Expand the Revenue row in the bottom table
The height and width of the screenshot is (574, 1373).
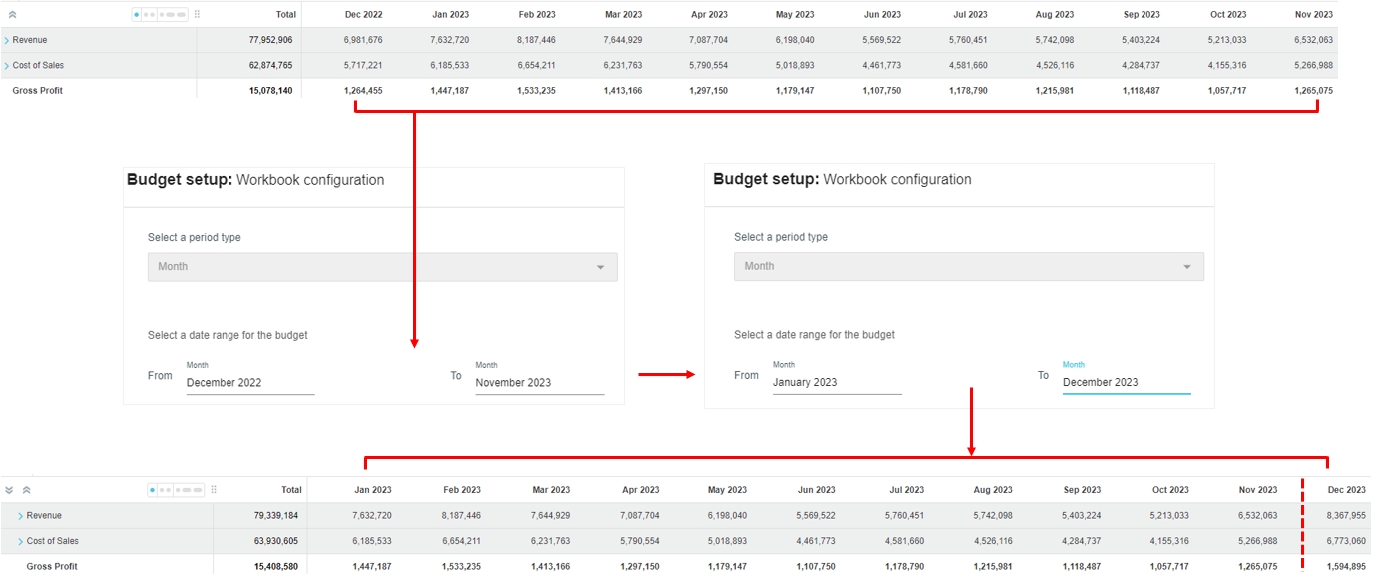coord(20,516)
